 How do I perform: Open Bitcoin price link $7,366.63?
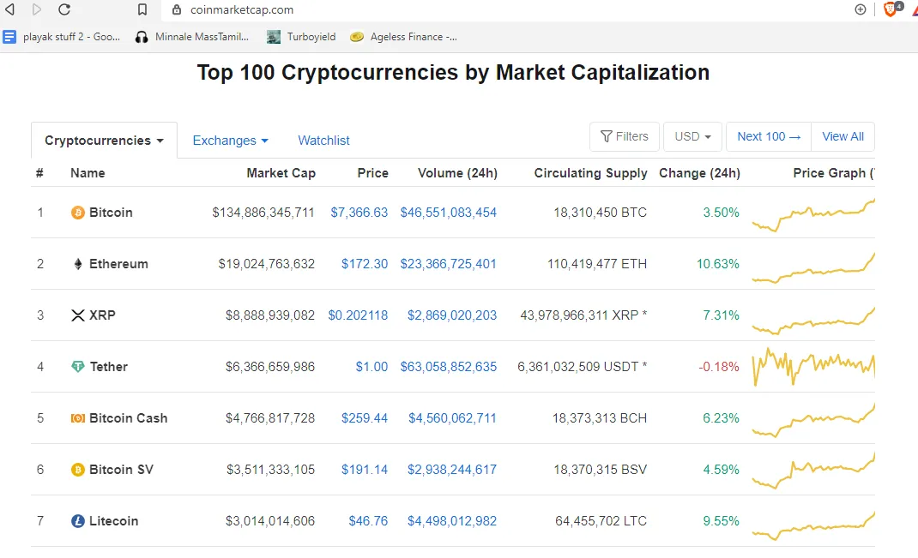pos(359,213)
